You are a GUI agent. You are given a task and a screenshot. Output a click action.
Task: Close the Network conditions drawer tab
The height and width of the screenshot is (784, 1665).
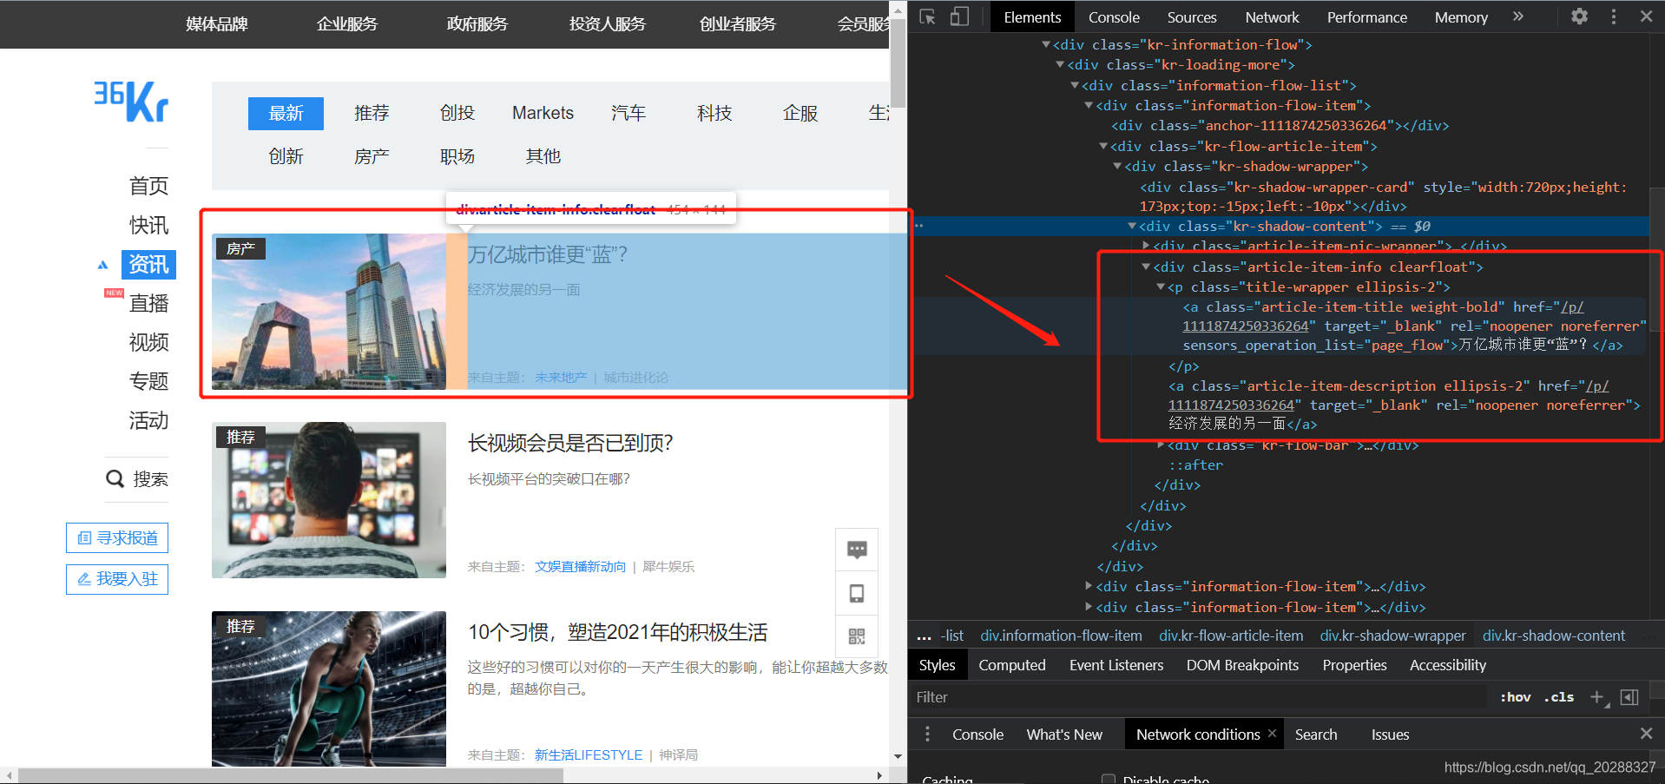click(1272, 734)
